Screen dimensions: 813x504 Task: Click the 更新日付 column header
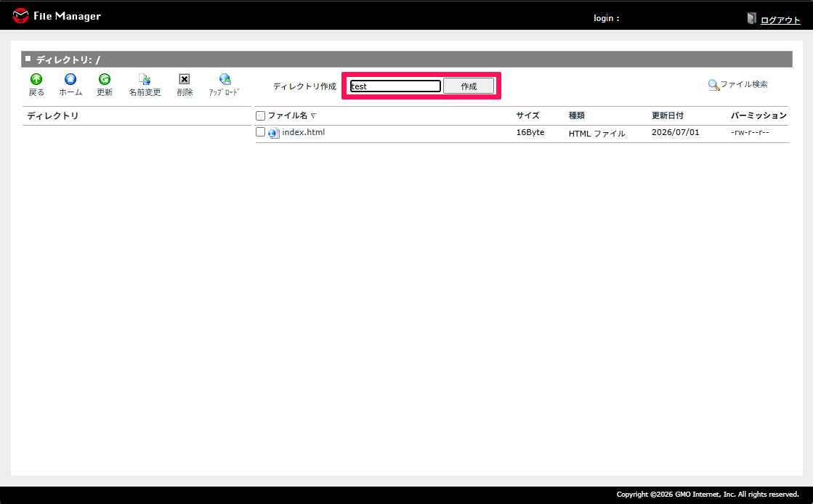coord(667,115)
